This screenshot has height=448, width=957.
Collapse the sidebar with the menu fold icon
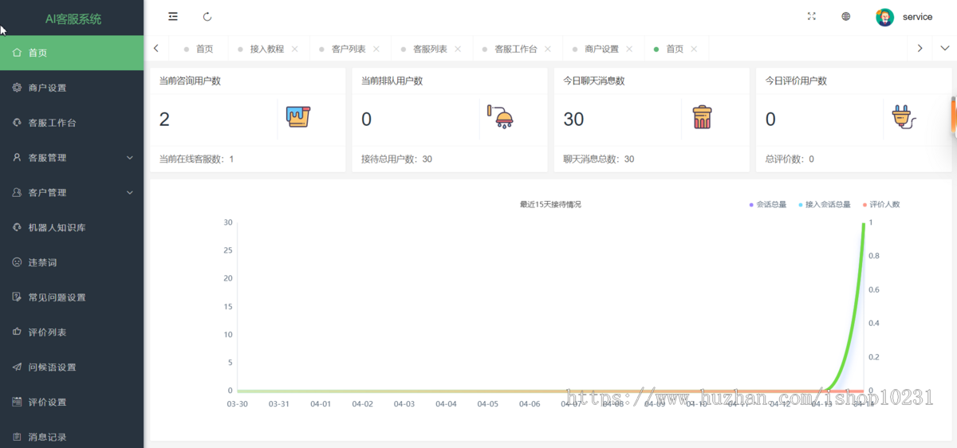[x=173, y=17]
